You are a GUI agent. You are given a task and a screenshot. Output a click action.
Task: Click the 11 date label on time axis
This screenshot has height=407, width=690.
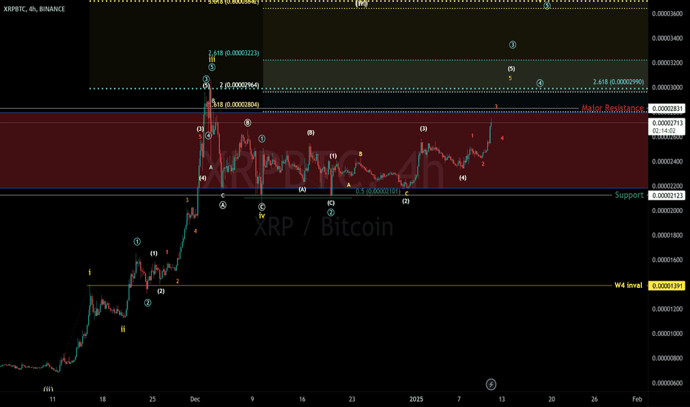pos(53,399)
